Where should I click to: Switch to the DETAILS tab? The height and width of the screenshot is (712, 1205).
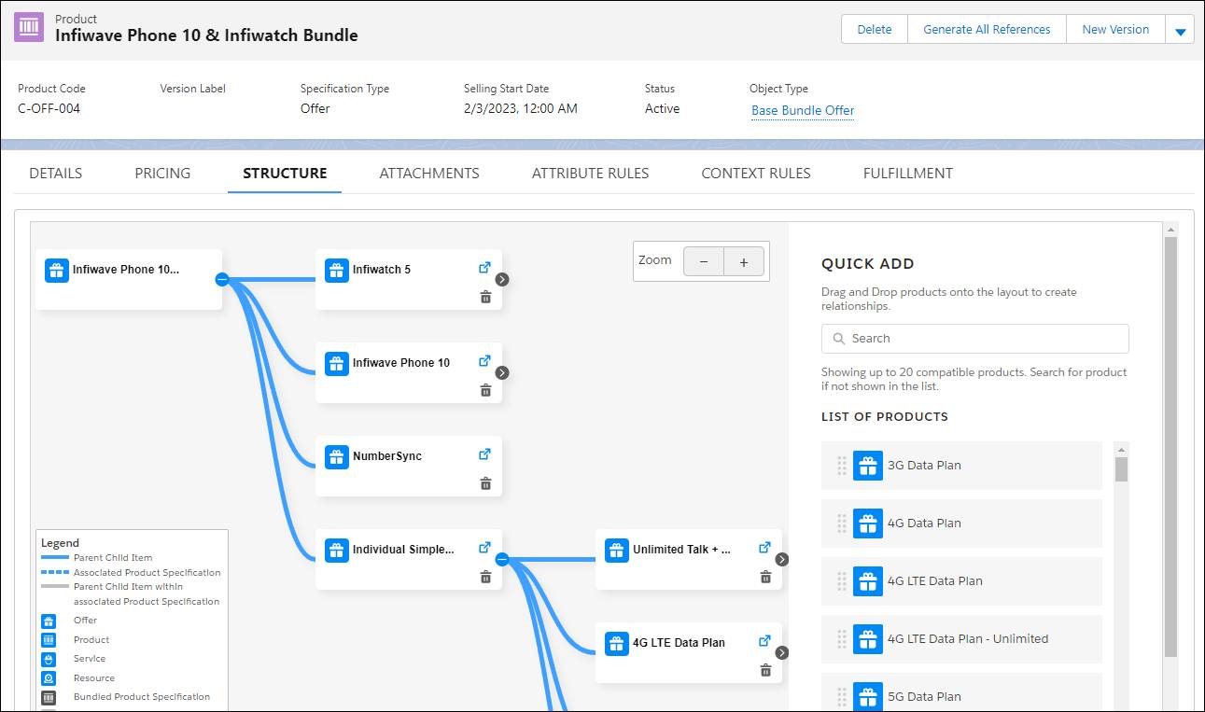tap(56, 174)
